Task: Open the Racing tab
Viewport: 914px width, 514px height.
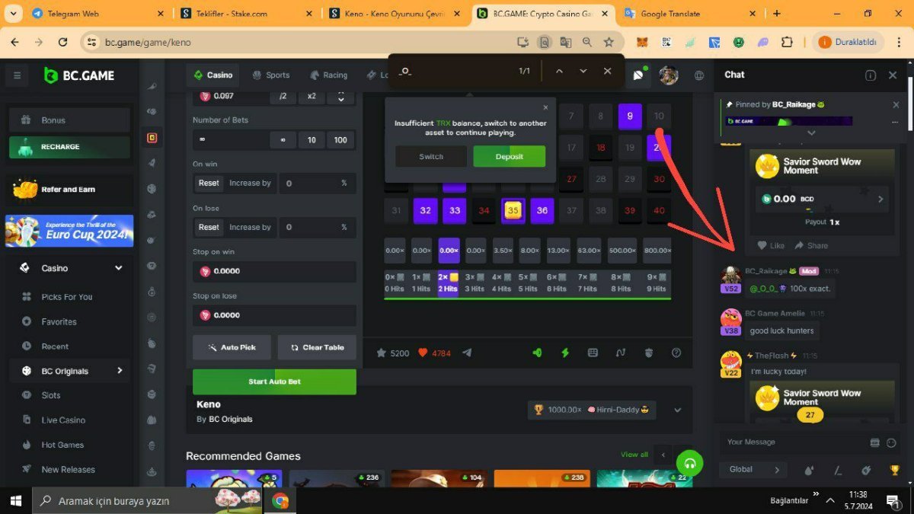Action: pyautogui.click(x=328, y=75)
